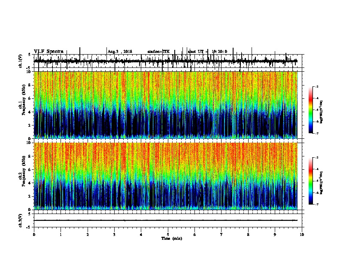Screen dimensions: 340x263
Task: Click the ch.2 colorbar 'log(PSD)(V²/Hz)' label
Action: point(321,183)
